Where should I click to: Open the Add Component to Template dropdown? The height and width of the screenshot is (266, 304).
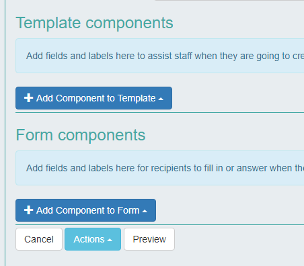(93, 98)
